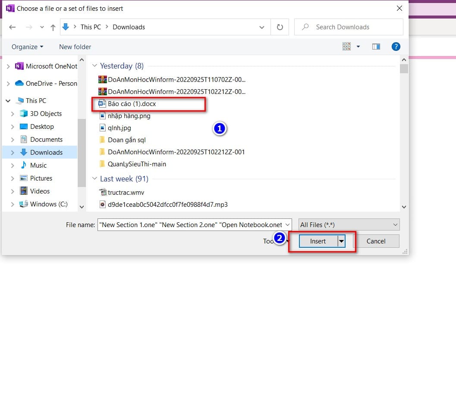Select the Báo cáo (1).docx file
456x396 pixels.
click(132, 104)
